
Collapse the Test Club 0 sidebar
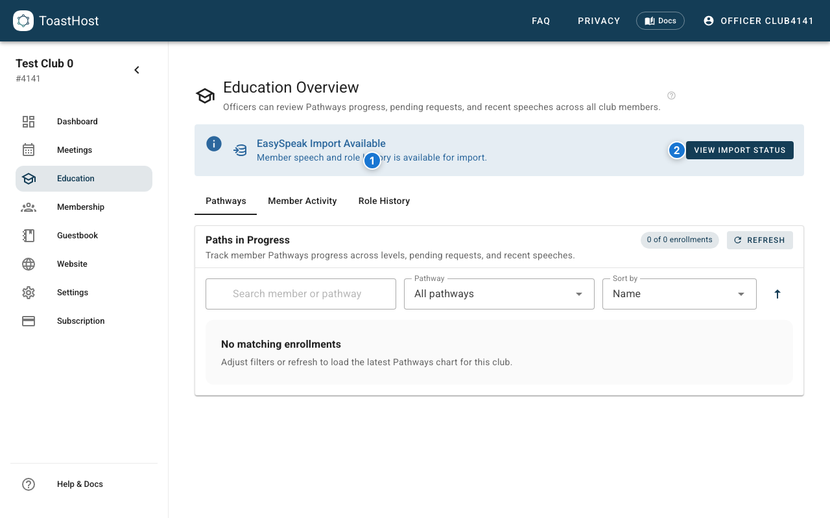[137, 69]
